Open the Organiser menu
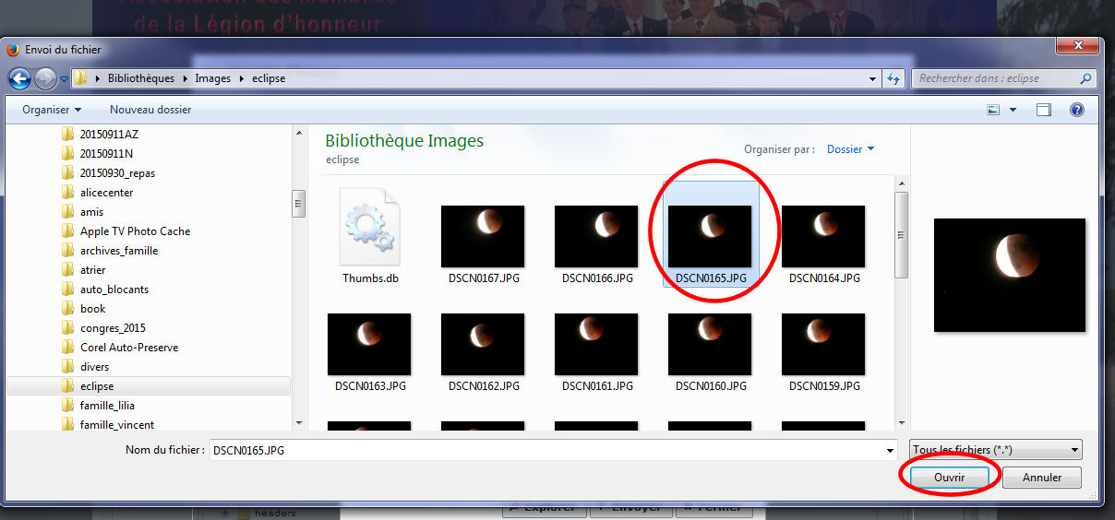The image size is (1115, 520). coord(52,109)
